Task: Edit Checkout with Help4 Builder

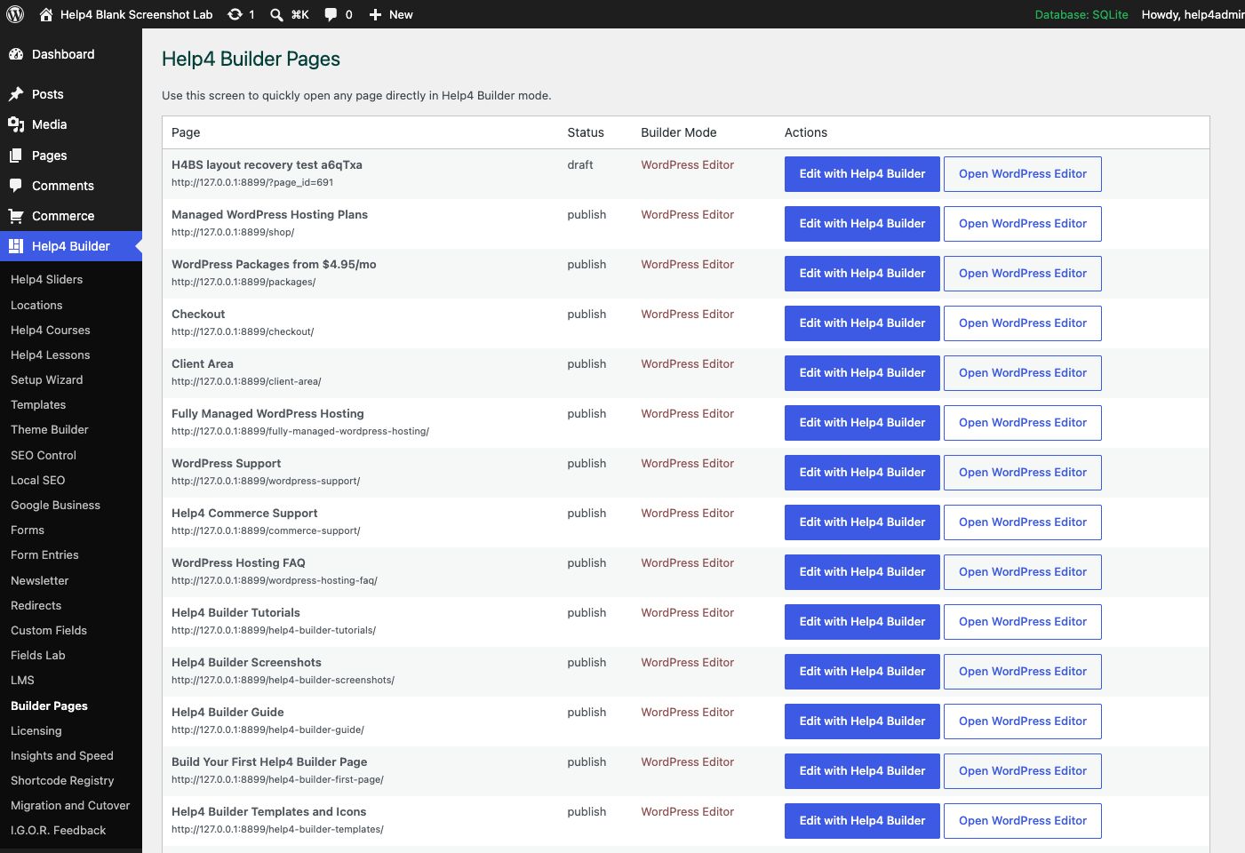Action: [862, 323]
